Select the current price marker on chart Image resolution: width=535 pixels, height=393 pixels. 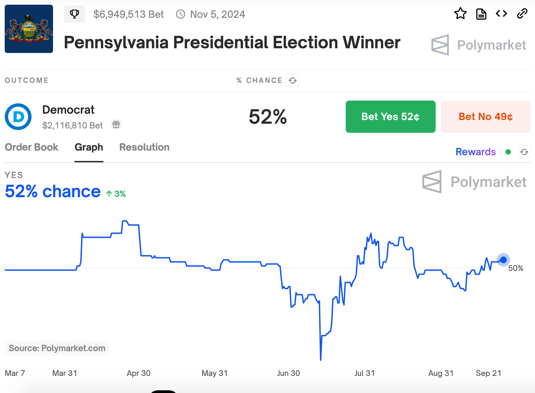pos(503,260)
